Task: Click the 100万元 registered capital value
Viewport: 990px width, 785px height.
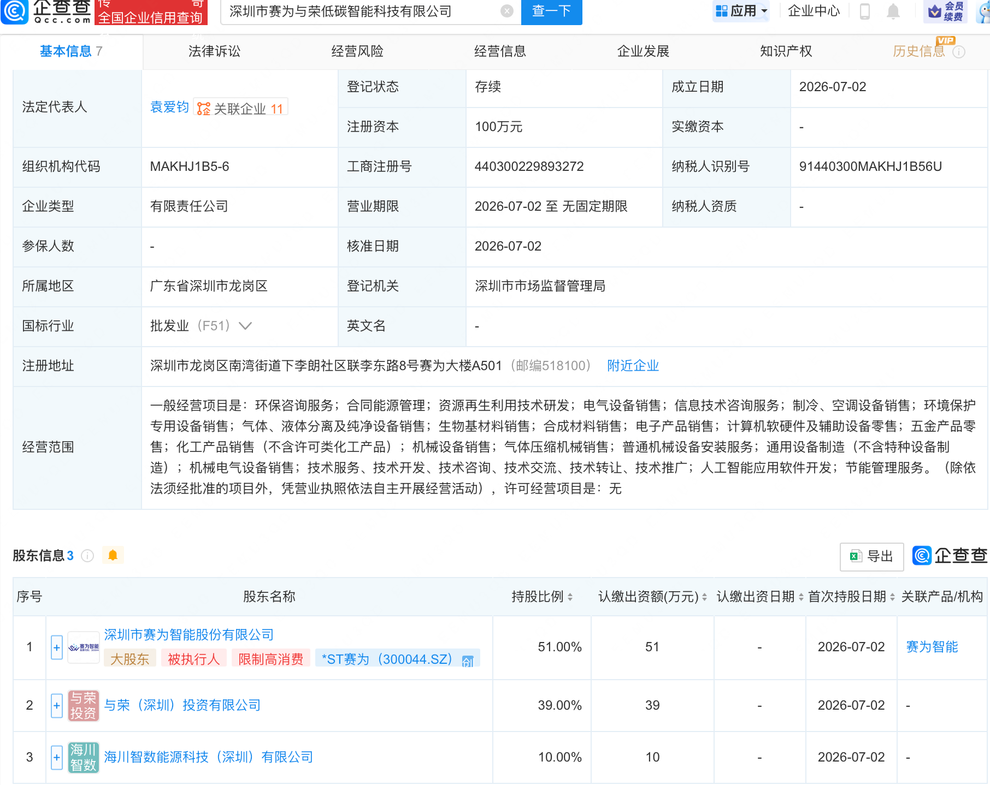Action: [499, 127]
